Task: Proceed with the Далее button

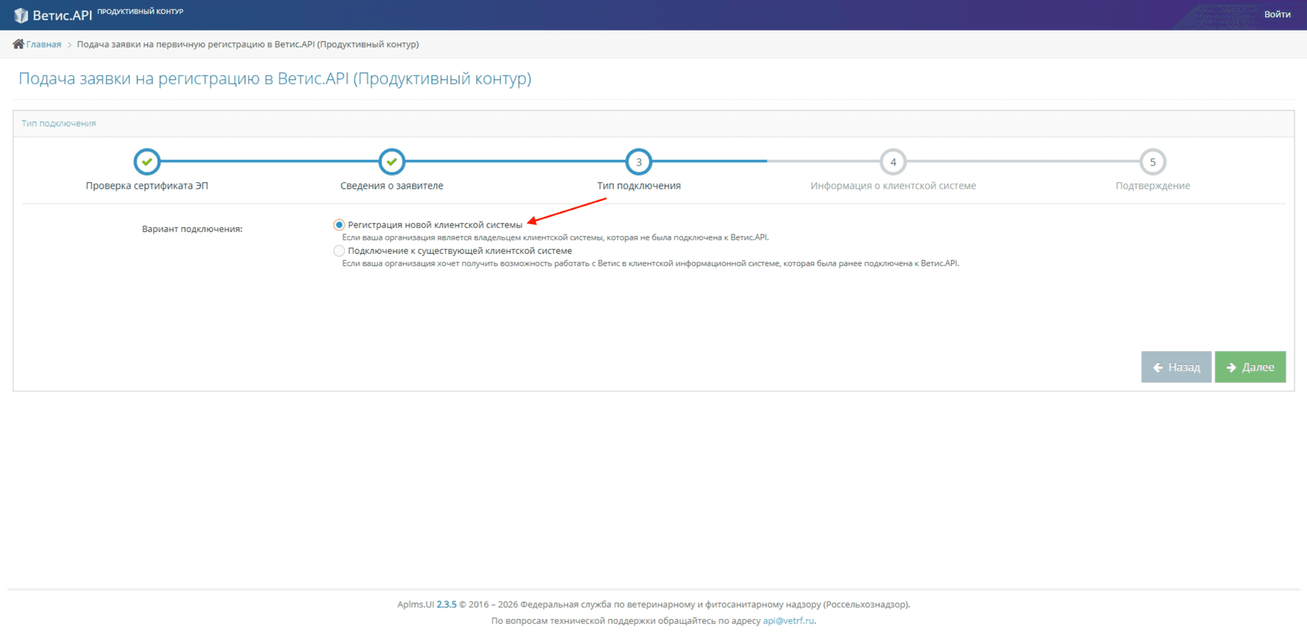Action: 1250,367
